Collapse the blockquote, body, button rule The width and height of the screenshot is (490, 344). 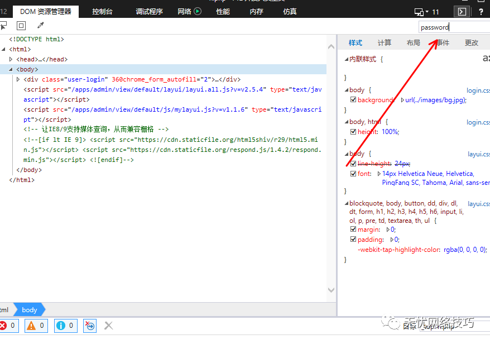coord(346,203)
